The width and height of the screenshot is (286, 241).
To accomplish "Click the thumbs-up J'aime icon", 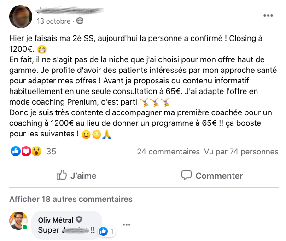I will click(61, 176).
